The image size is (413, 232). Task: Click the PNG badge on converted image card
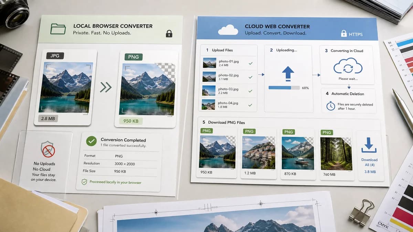click(133, 57)
